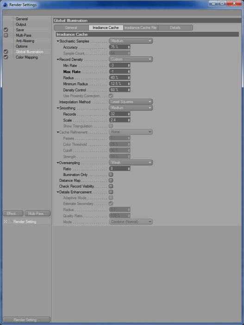Select Anti-Aliasing in the settings list
The height and width of the screenshot is (325, 244).
tap(25, 41)
